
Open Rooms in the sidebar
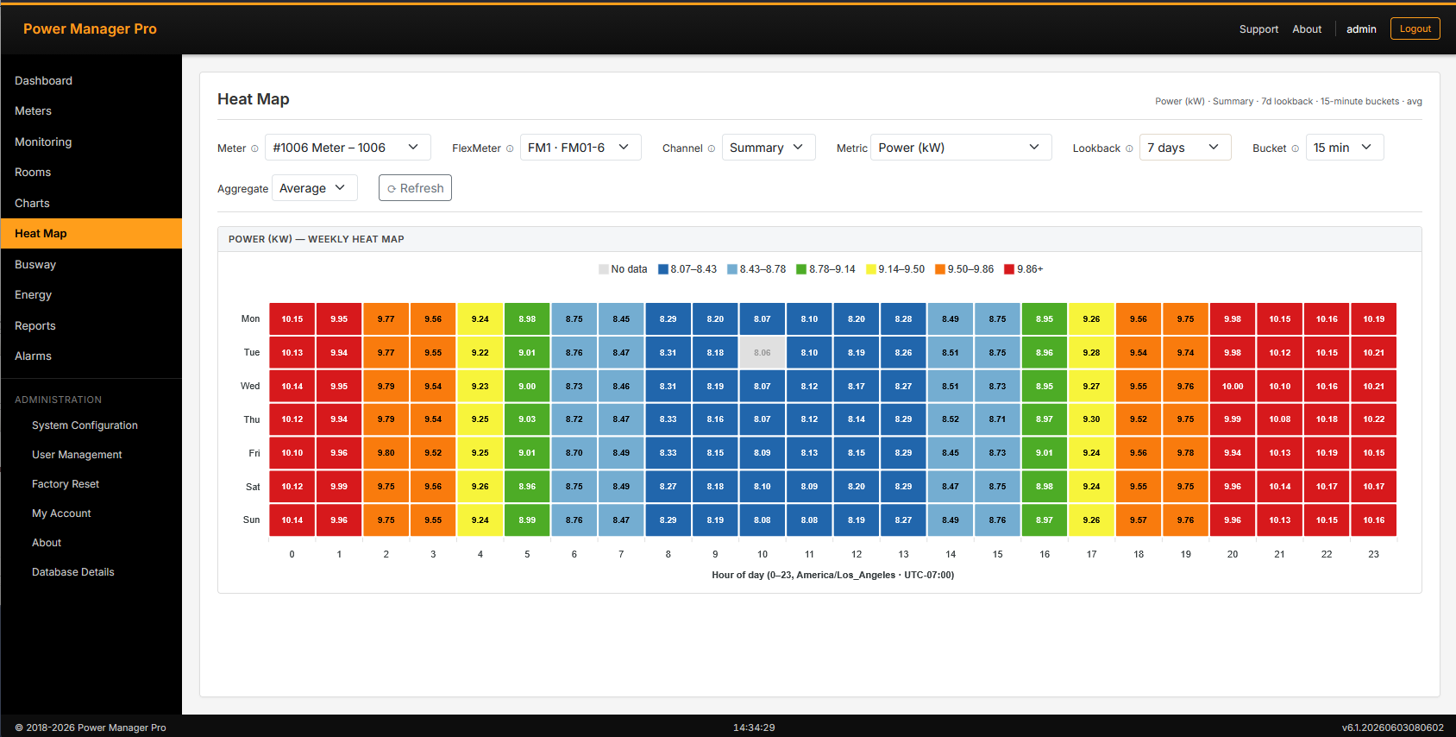point(91,172)
